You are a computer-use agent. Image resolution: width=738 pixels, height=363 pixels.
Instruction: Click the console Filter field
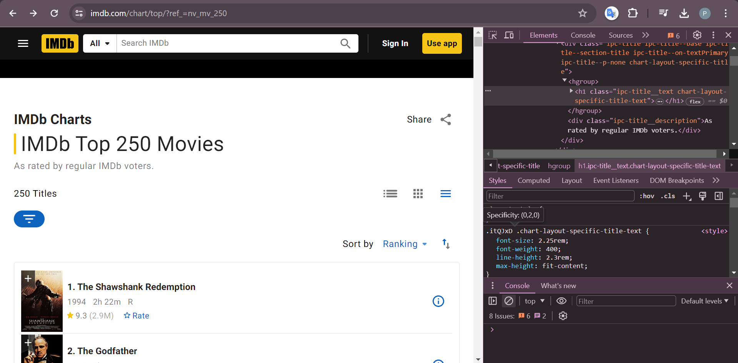click(626, 301)
